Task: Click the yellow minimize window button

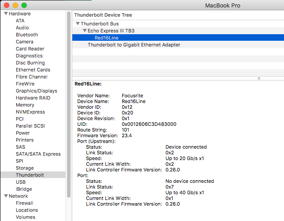Action: (15, 5)
